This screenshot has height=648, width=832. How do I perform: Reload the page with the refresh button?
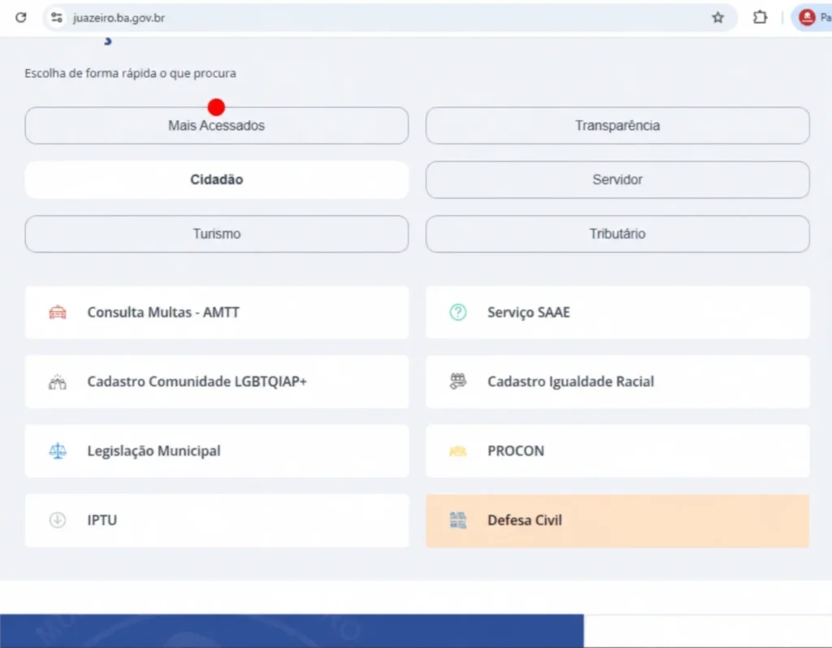click(21, 18)
